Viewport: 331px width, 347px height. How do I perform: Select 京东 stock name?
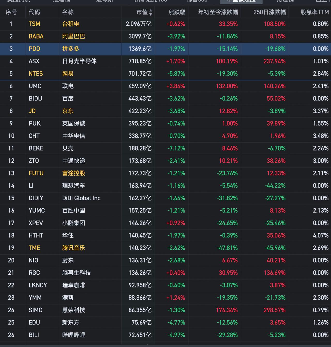tap(68, 111)
